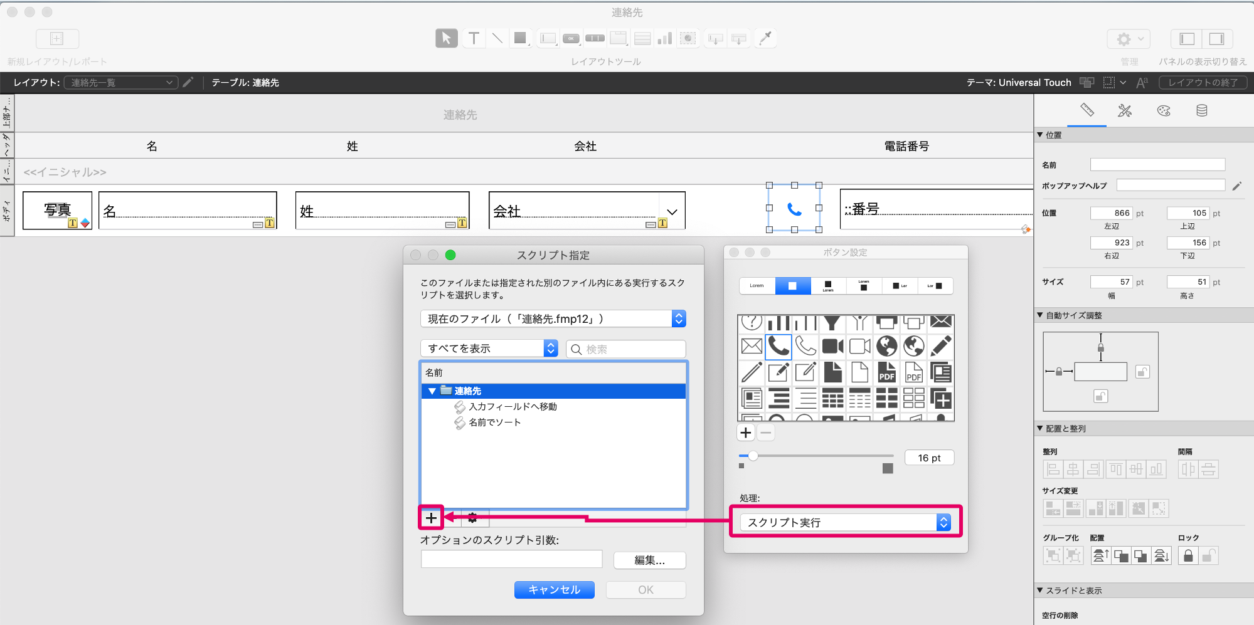Switch to the Styles palette tab in Inspector
This screenshot has width=1254, height=625.
pos(1163,111)
